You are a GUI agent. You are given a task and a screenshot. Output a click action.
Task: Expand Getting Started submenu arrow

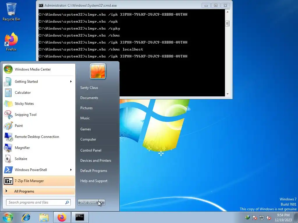point(71,82)
